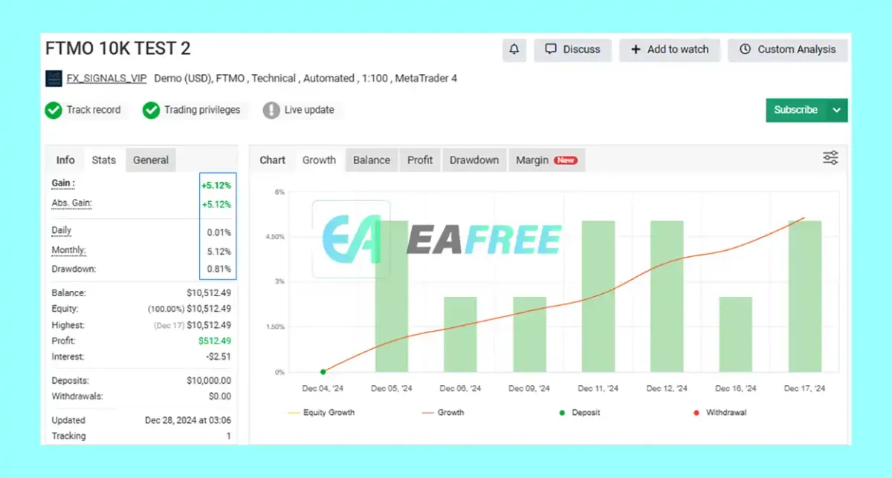
Task: Click the Gain label
Action: pyautogui.click(x=63, y=183)
